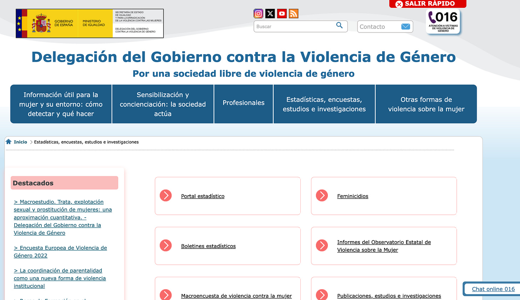This screenshot has width=520, height=300.
Task: Click arrow icon beside Feminicidios
Action: coord(322,195)
